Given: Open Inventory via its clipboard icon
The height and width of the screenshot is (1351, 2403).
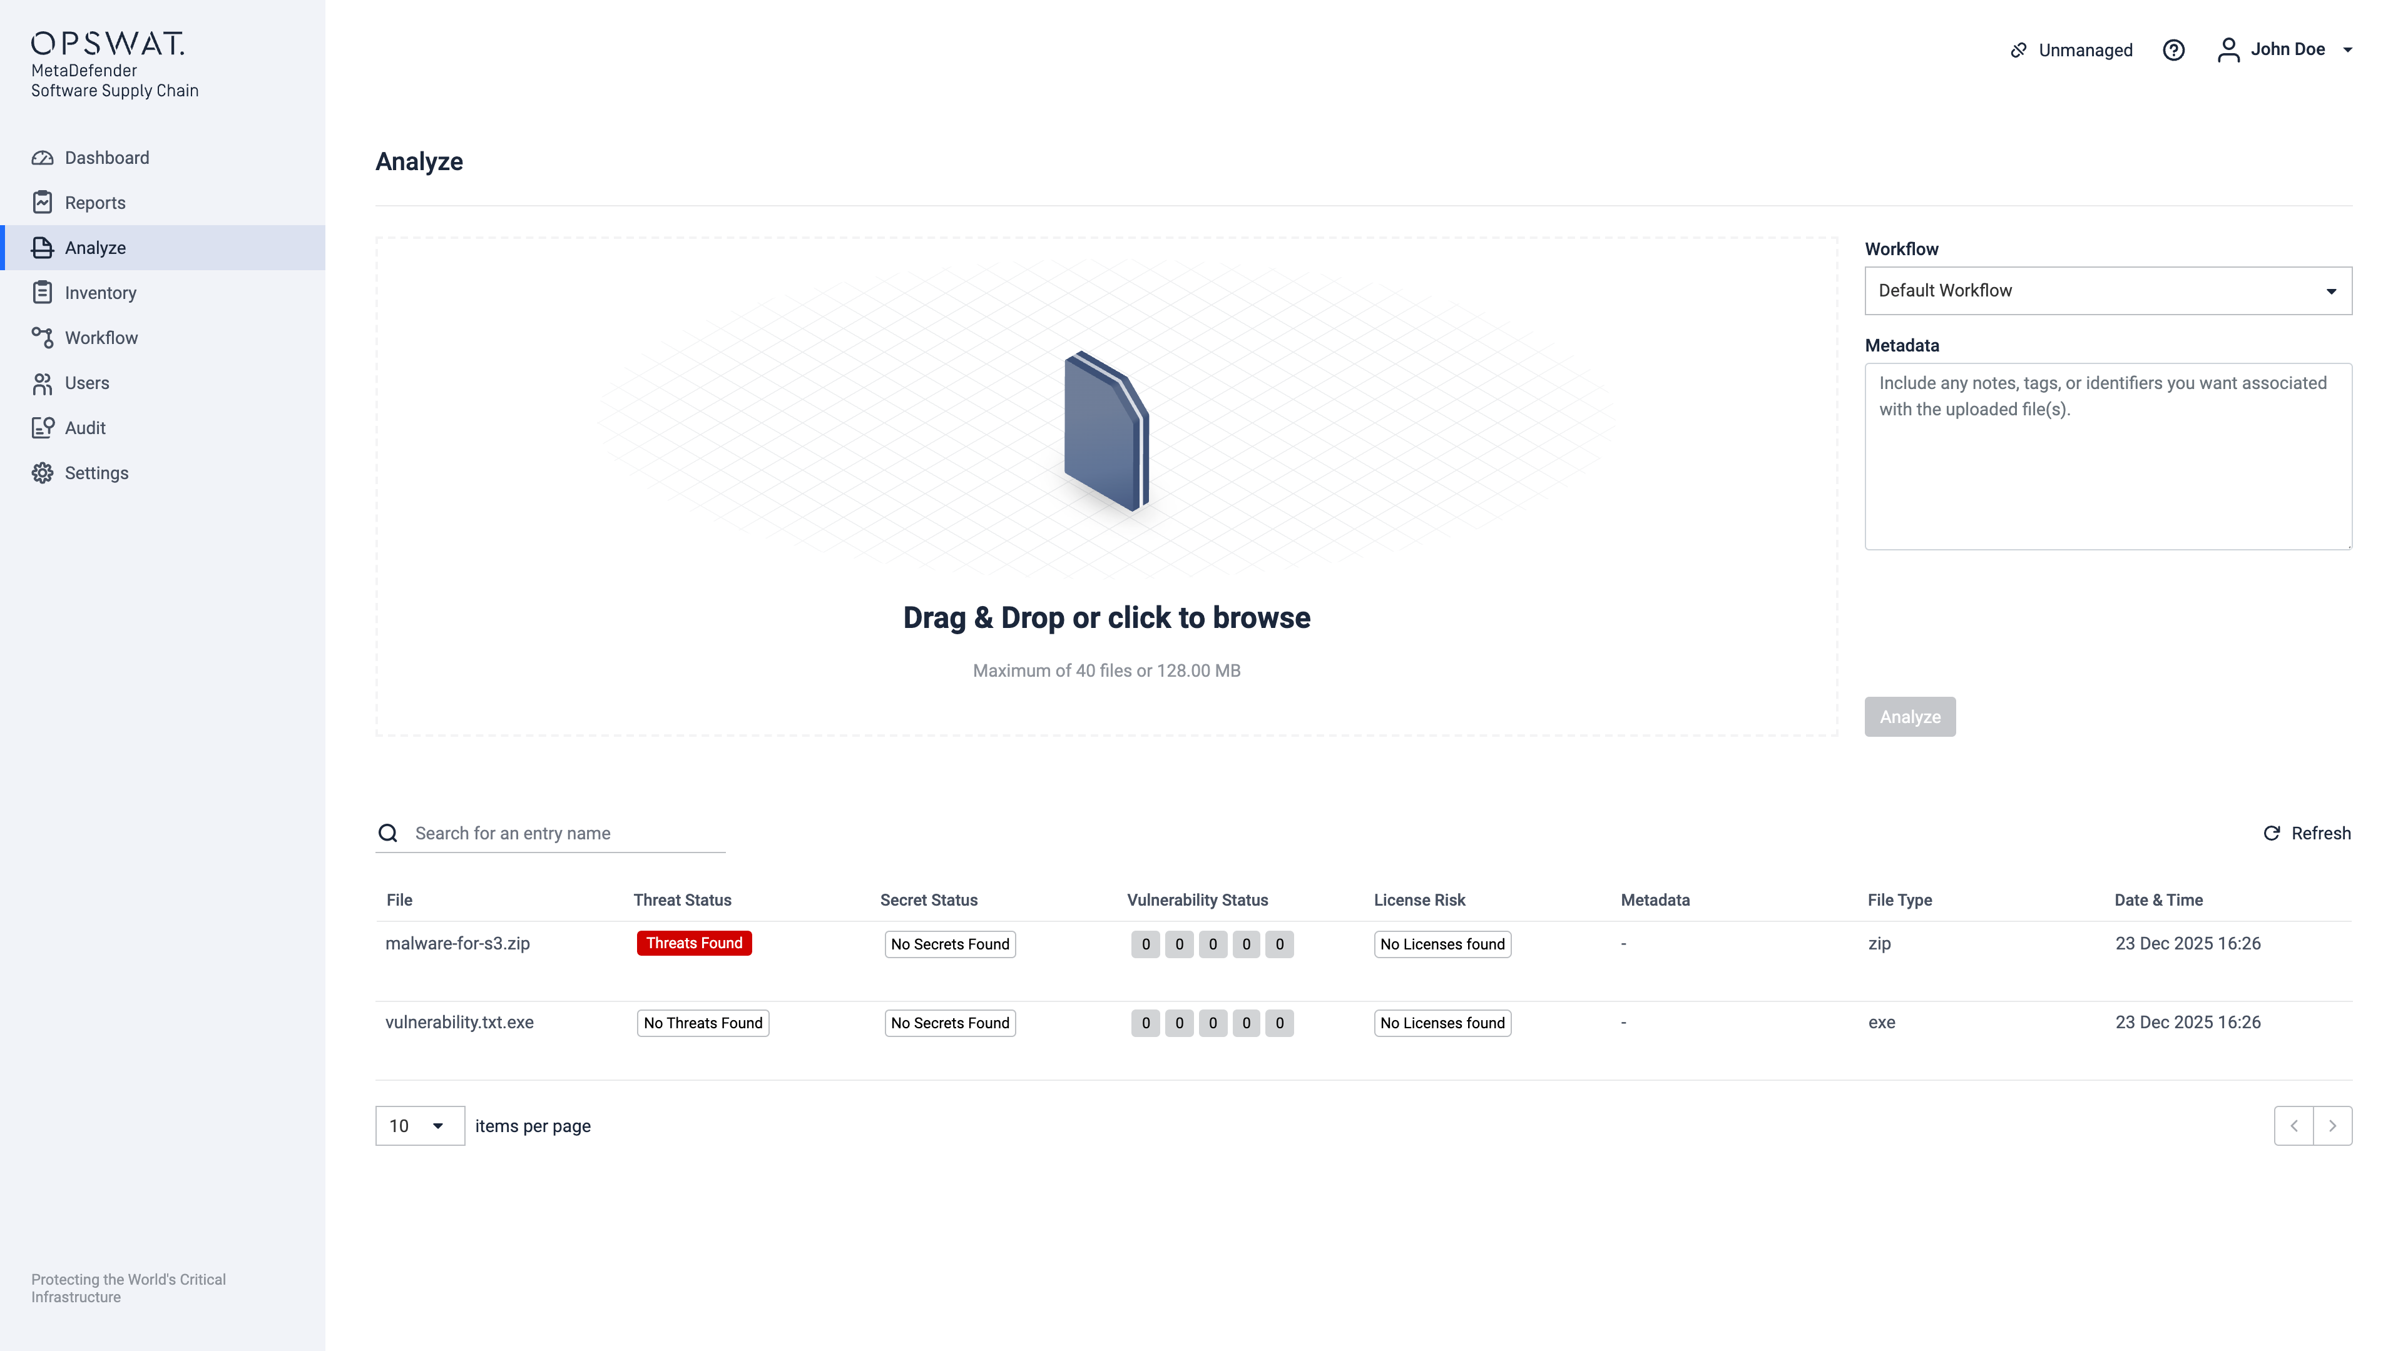Looking at the screenshot, I should click(42, 293).
